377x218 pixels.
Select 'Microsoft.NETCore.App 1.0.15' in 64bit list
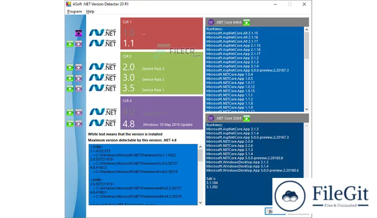pyautogui.click(x=230, y=91)
